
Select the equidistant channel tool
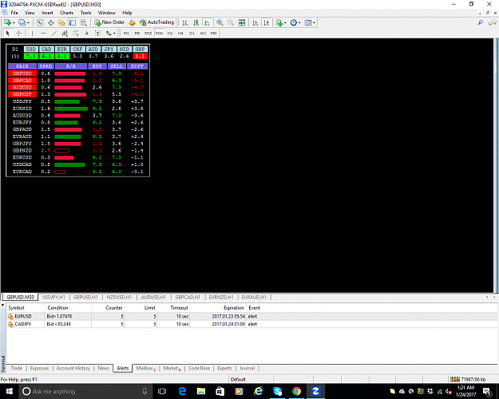point(65,33)
